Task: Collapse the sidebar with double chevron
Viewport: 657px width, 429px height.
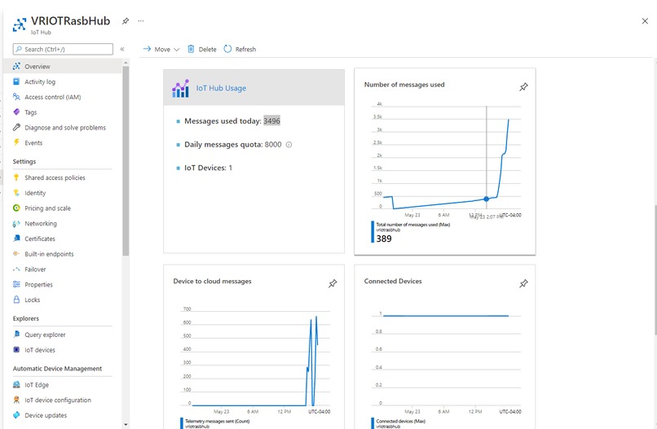Action: point(122,49)
